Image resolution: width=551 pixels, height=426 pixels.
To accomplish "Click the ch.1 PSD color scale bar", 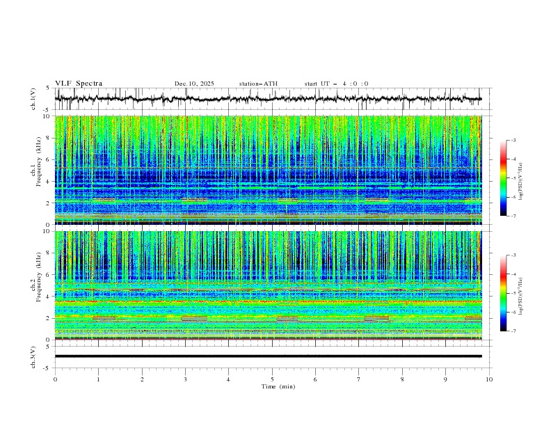I will [503, 178].
